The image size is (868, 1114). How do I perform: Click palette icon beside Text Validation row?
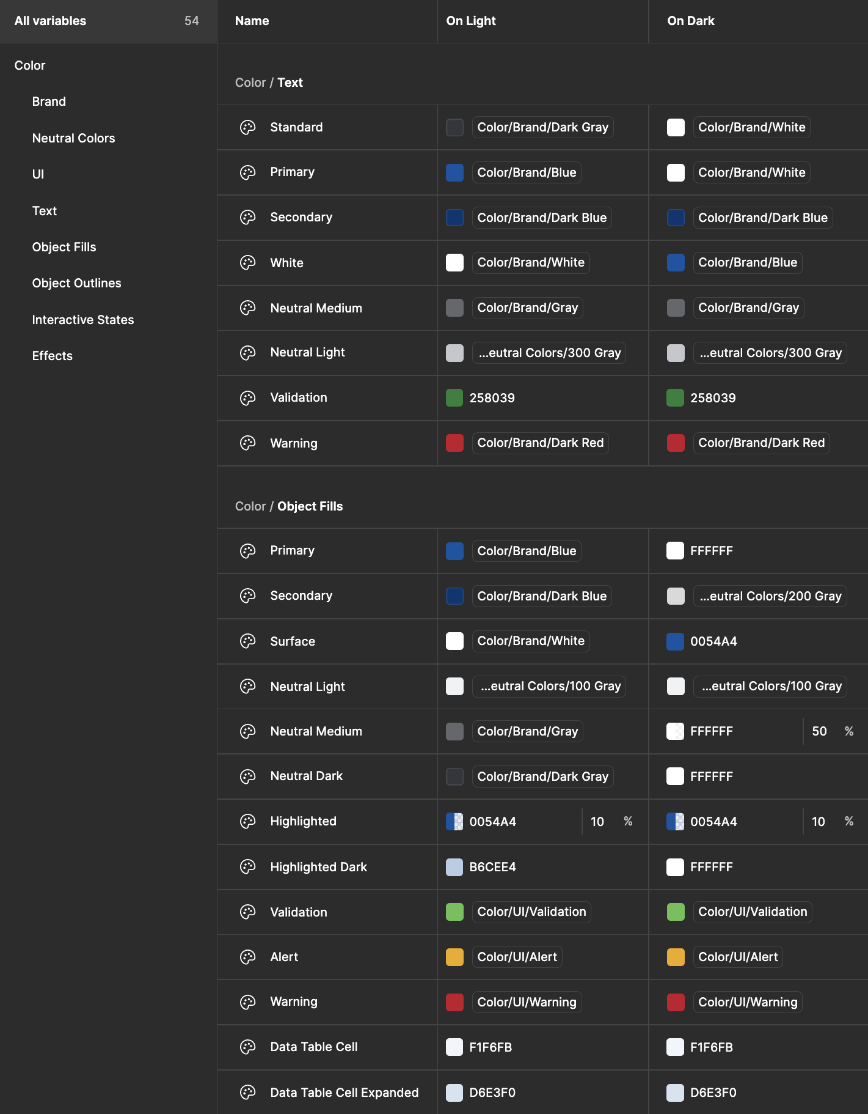[x=247, y=398]
